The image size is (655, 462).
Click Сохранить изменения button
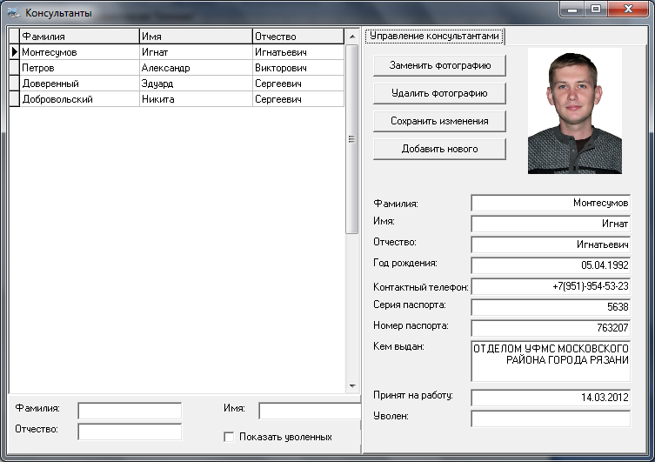(x=439, y=121)
